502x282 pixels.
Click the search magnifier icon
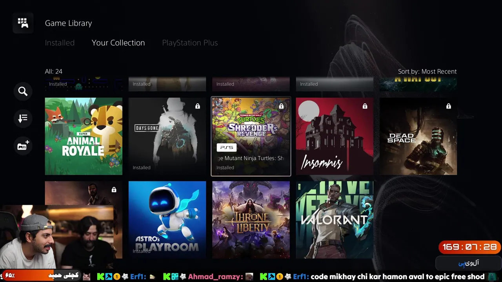coord(23,91)
